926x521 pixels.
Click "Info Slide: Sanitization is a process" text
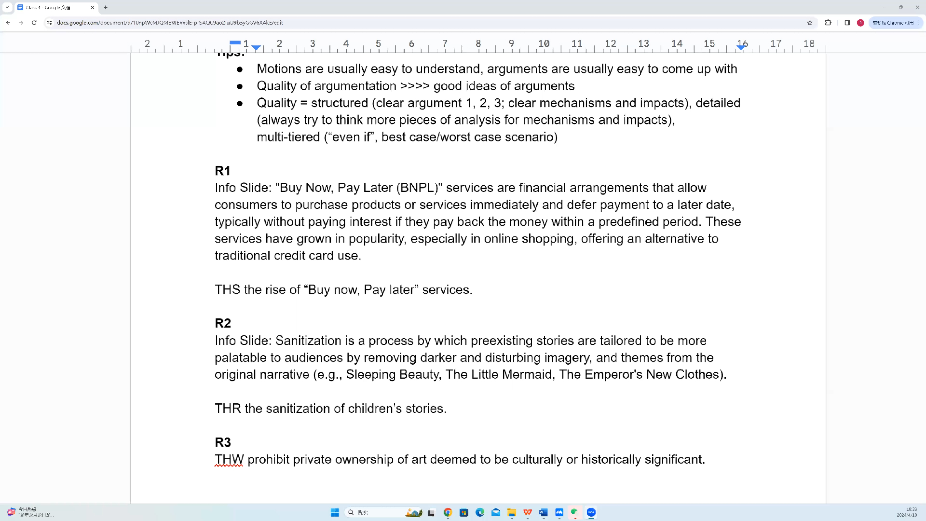(461, 341)
